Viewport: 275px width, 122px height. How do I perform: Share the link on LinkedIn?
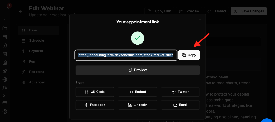click(137, 105)
